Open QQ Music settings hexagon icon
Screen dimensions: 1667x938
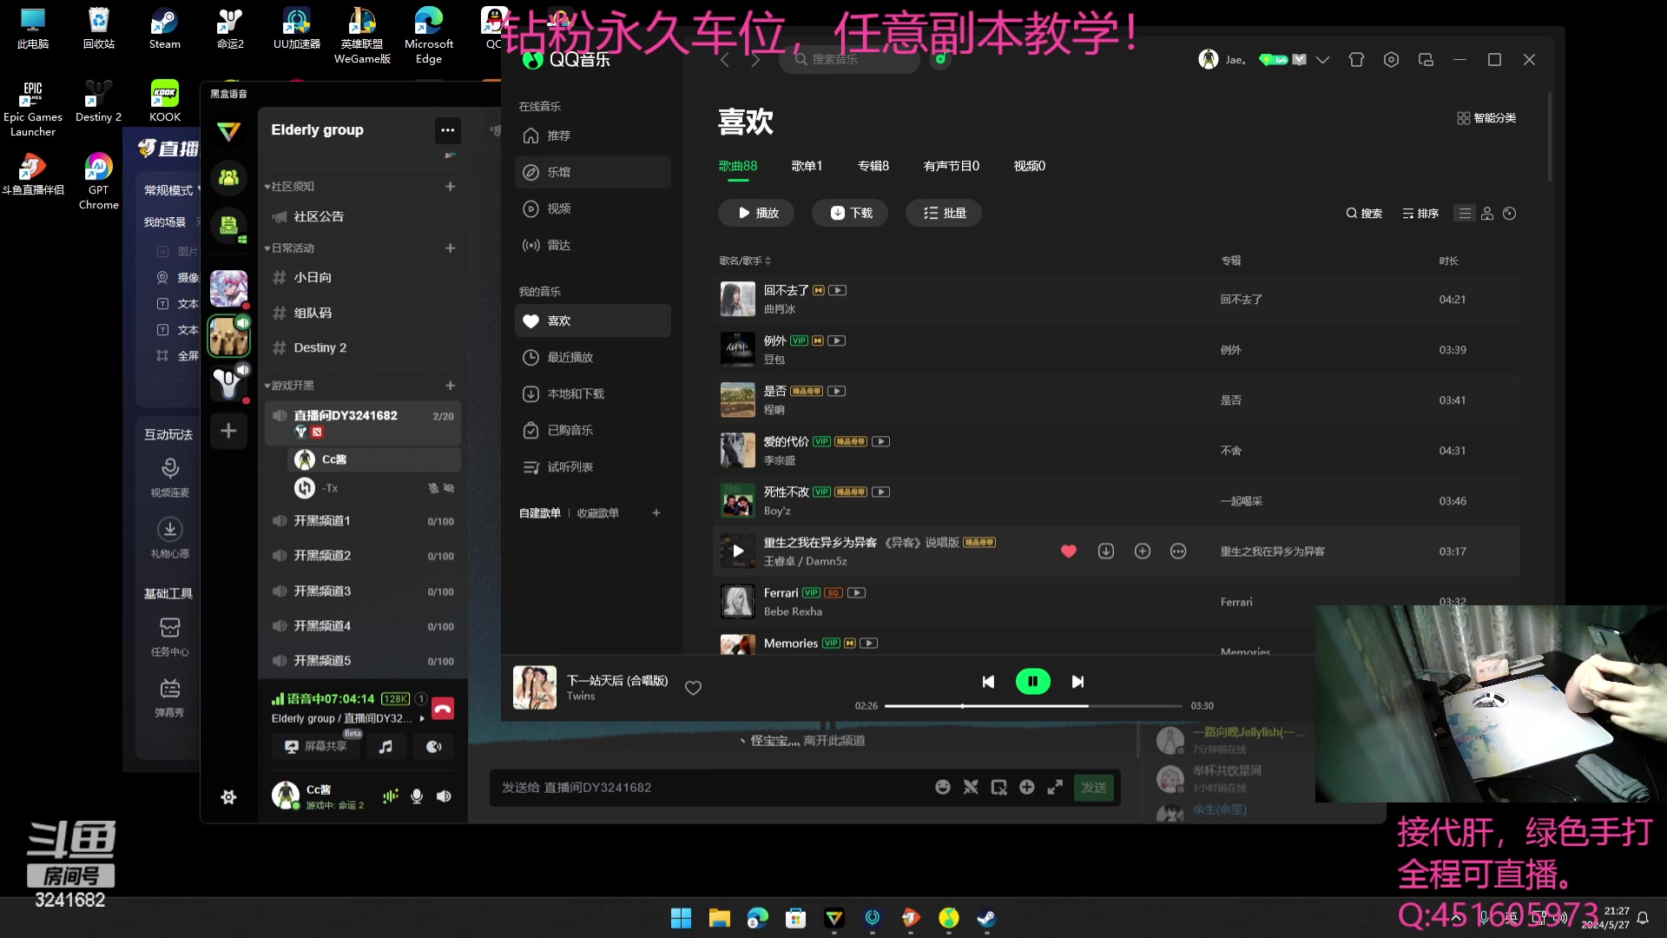coord(1391,60)
